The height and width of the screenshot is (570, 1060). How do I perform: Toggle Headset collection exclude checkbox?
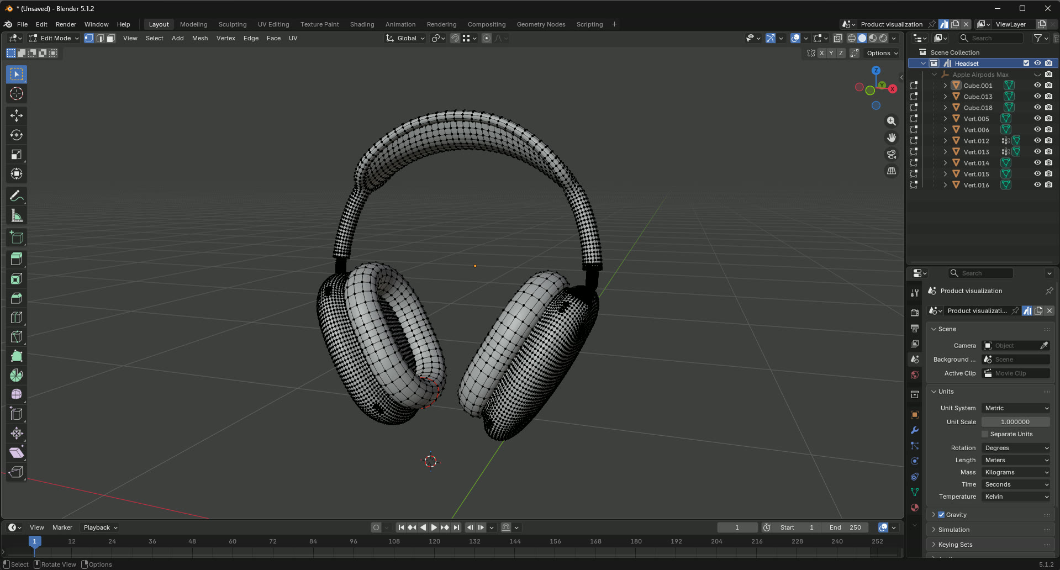(x=1026, y=64)
